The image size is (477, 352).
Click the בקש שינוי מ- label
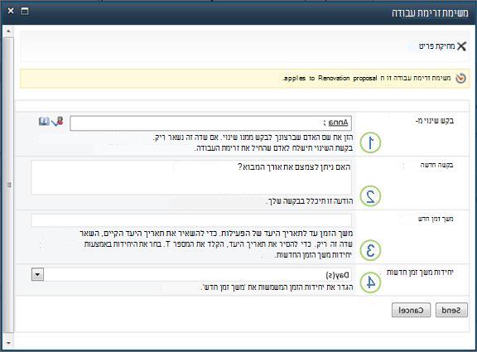[435, 121]
